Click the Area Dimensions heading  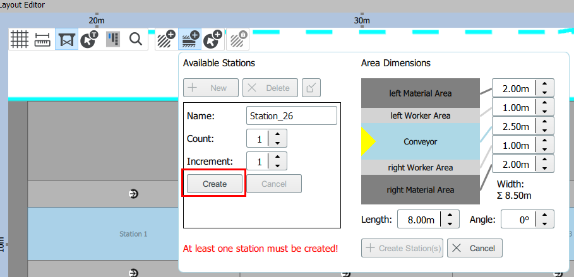coord(396,63)
